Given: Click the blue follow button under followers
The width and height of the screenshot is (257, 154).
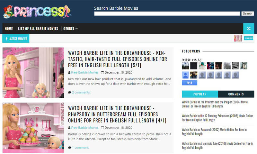Looking at the screenshot, I should 190,83.
